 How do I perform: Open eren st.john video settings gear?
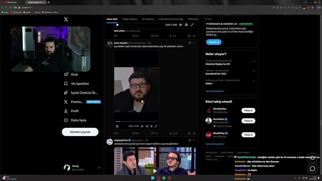pyautogui.click(x=151, y=126)
